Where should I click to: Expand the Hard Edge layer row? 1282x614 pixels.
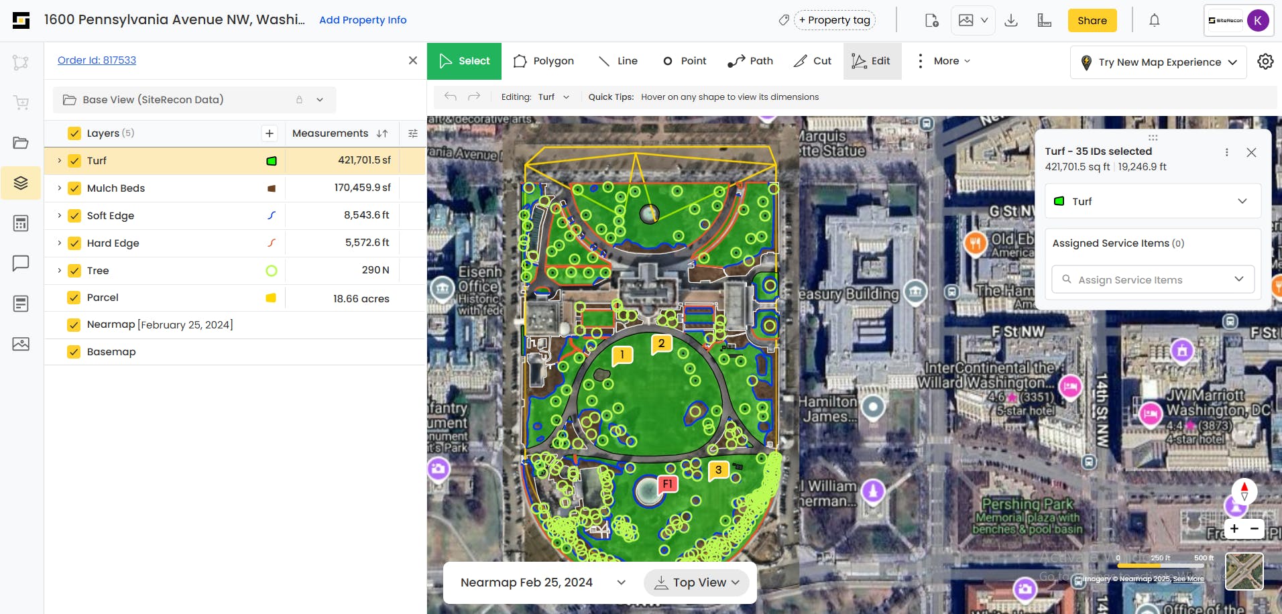59,243
